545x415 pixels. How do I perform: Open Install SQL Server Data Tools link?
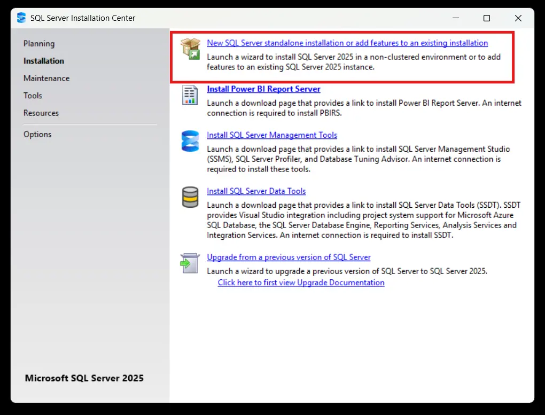point(256,191)
